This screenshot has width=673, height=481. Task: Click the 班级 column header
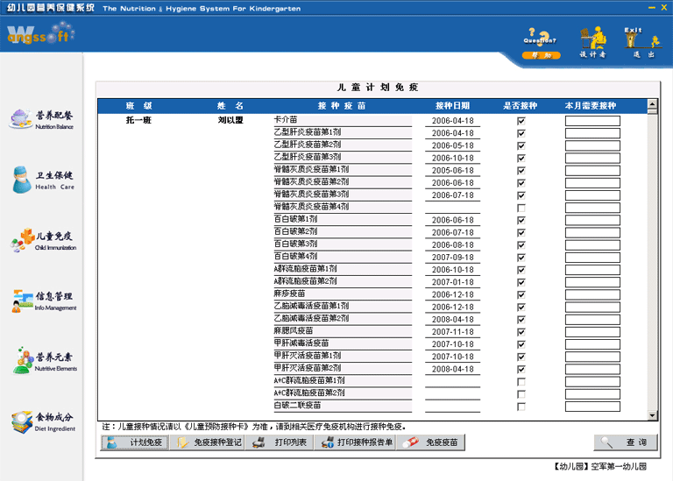pyautogui.click(x=139, y=106)
